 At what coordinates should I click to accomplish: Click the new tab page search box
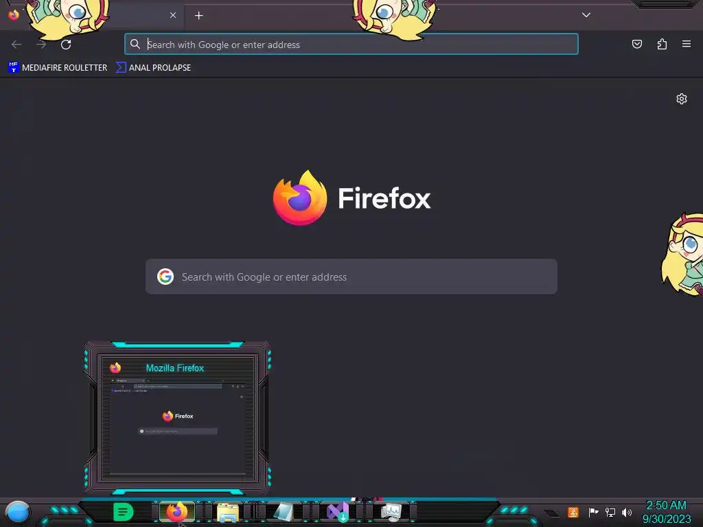click(x=351, y=277)
